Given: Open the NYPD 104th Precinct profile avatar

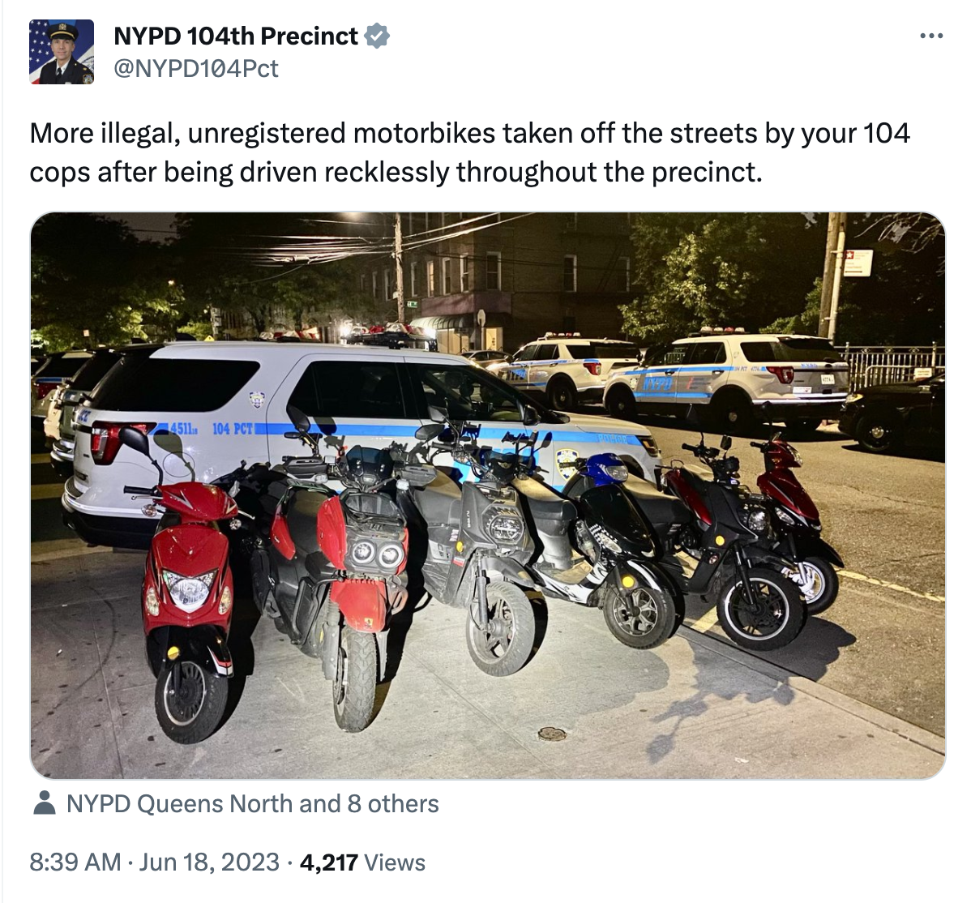Looking at the screenshot, I should pos(62,51).
